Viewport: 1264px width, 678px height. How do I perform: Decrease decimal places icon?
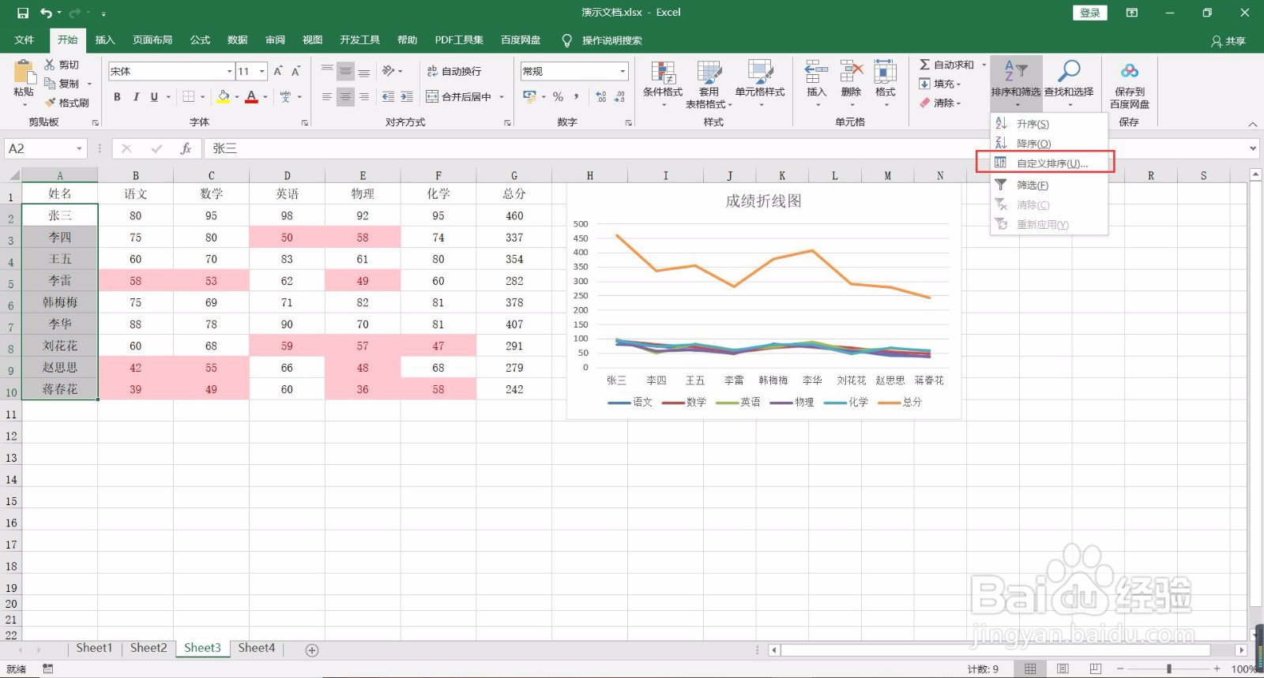tap(619, 96)
